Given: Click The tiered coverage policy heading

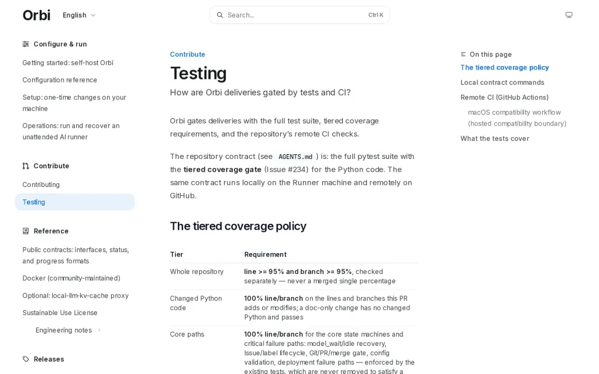Looking at the screenshot, I should (238, 226).
